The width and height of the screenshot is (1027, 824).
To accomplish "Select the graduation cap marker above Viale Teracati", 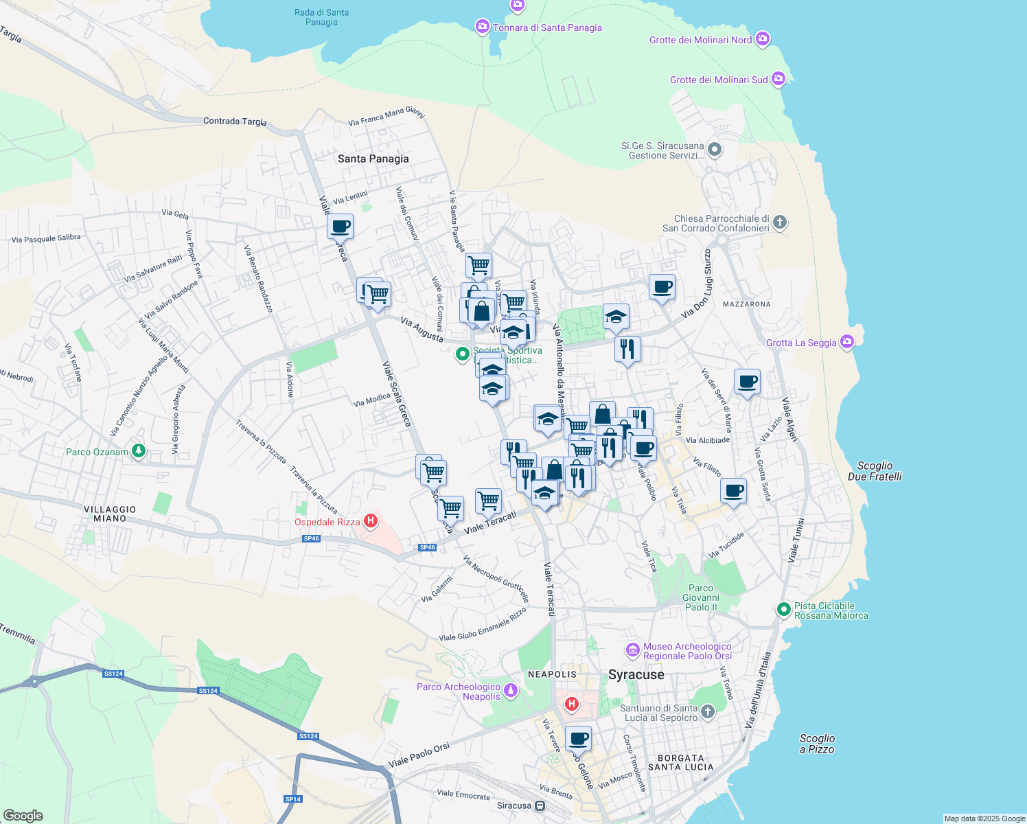I will coord(544,493).
